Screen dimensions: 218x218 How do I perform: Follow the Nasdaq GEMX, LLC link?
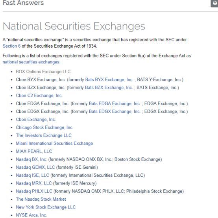[35, 167]
